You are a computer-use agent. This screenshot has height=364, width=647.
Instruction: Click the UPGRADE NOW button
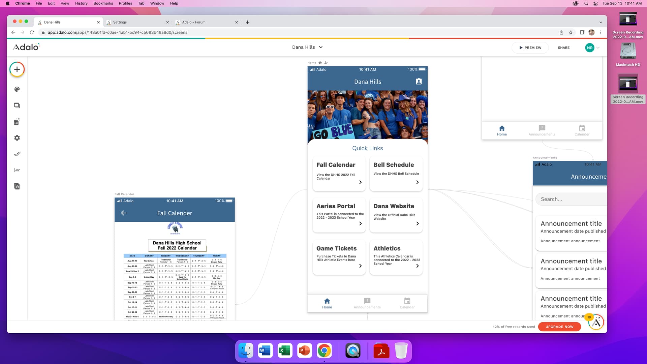tap(559, 327)
